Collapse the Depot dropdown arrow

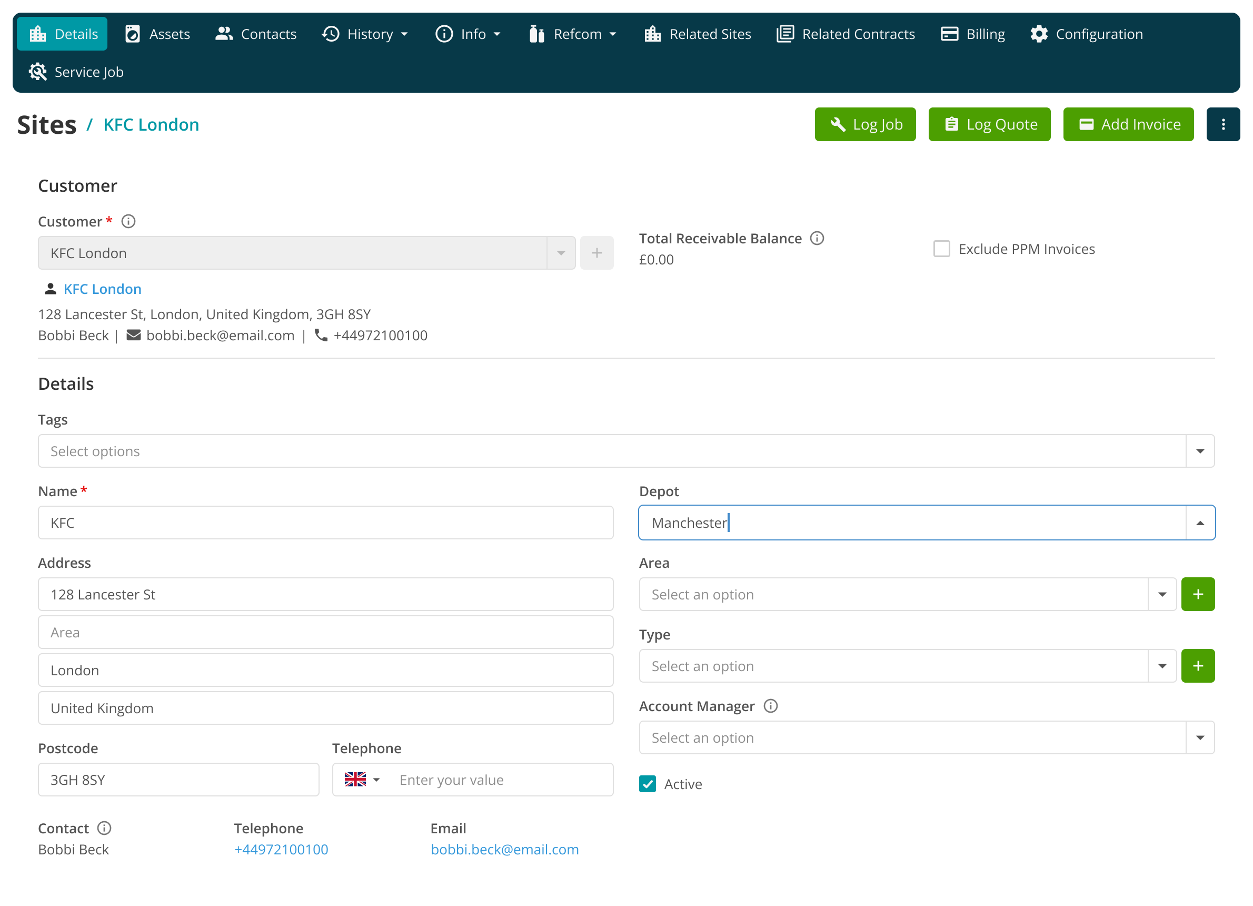pyautogui.click(x=1200, y=523)
